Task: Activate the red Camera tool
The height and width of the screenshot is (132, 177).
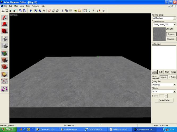Action: (5, 31)
